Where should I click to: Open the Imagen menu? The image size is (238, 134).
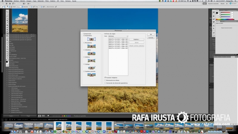tap(29, 1)
